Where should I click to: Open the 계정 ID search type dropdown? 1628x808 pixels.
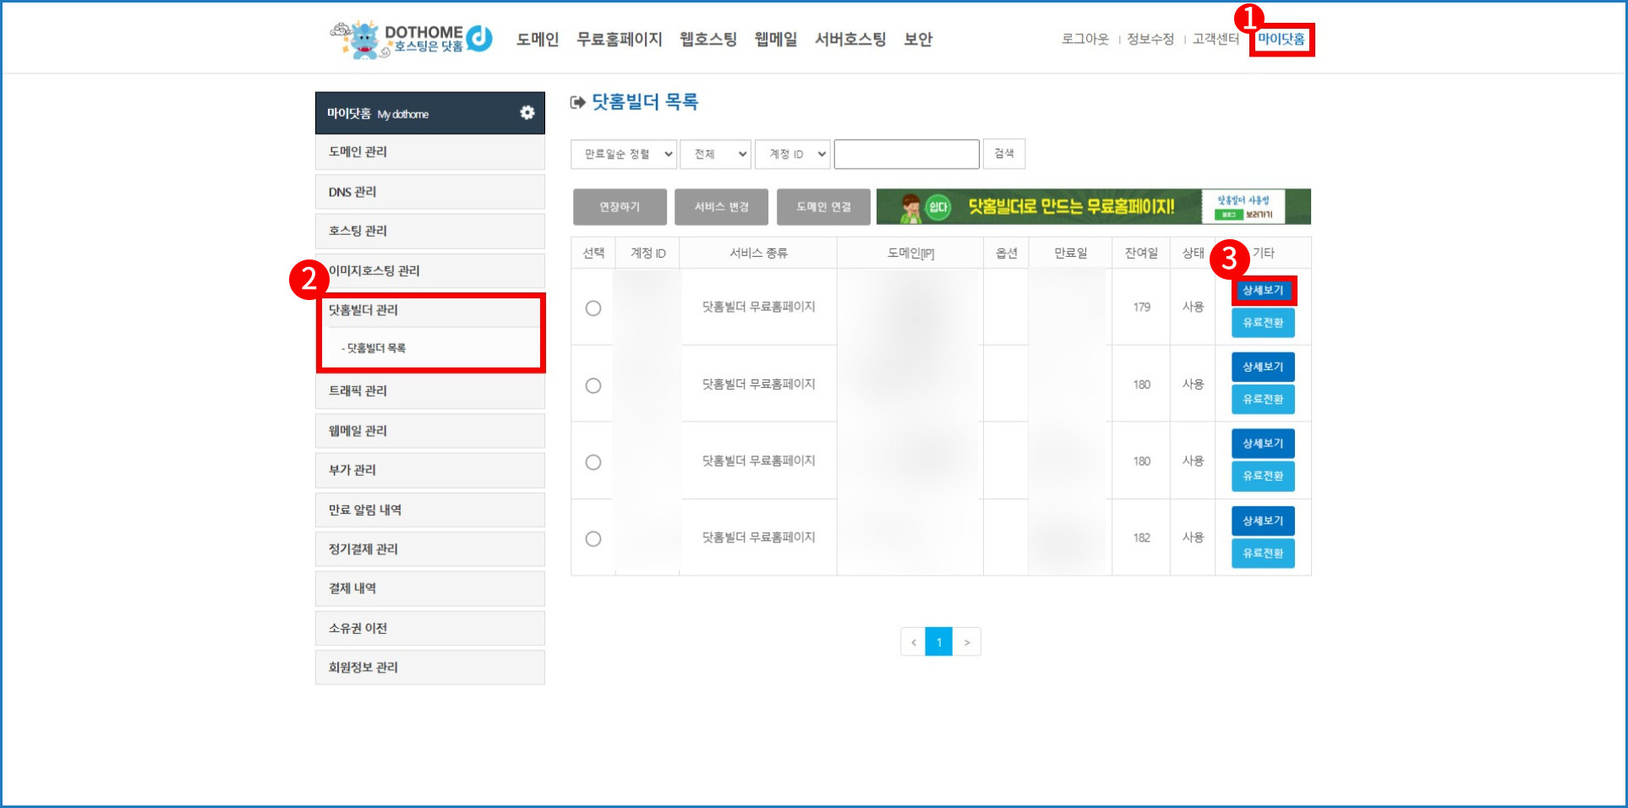pos(792,155)
